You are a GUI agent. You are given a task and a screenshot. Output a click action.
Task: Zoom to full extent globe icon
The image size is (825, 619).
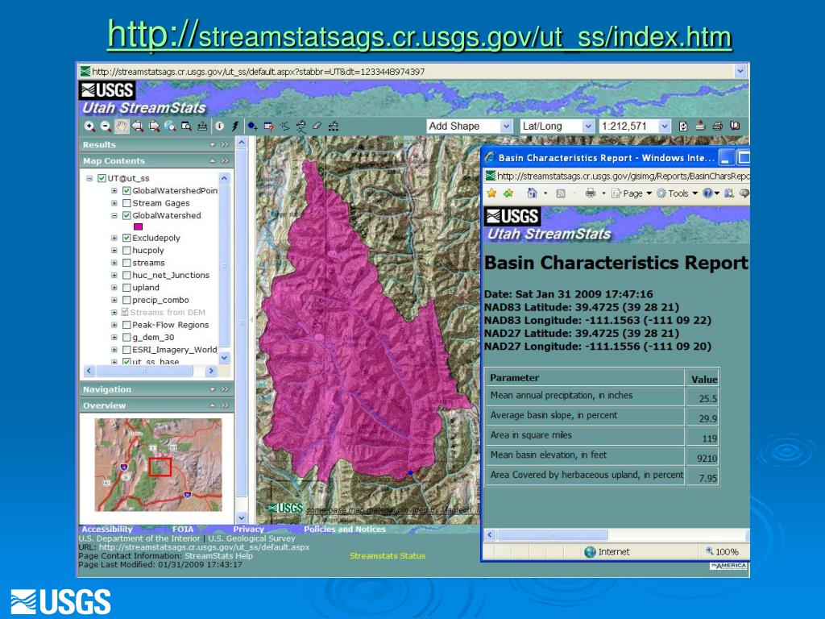tap(170, 127)
